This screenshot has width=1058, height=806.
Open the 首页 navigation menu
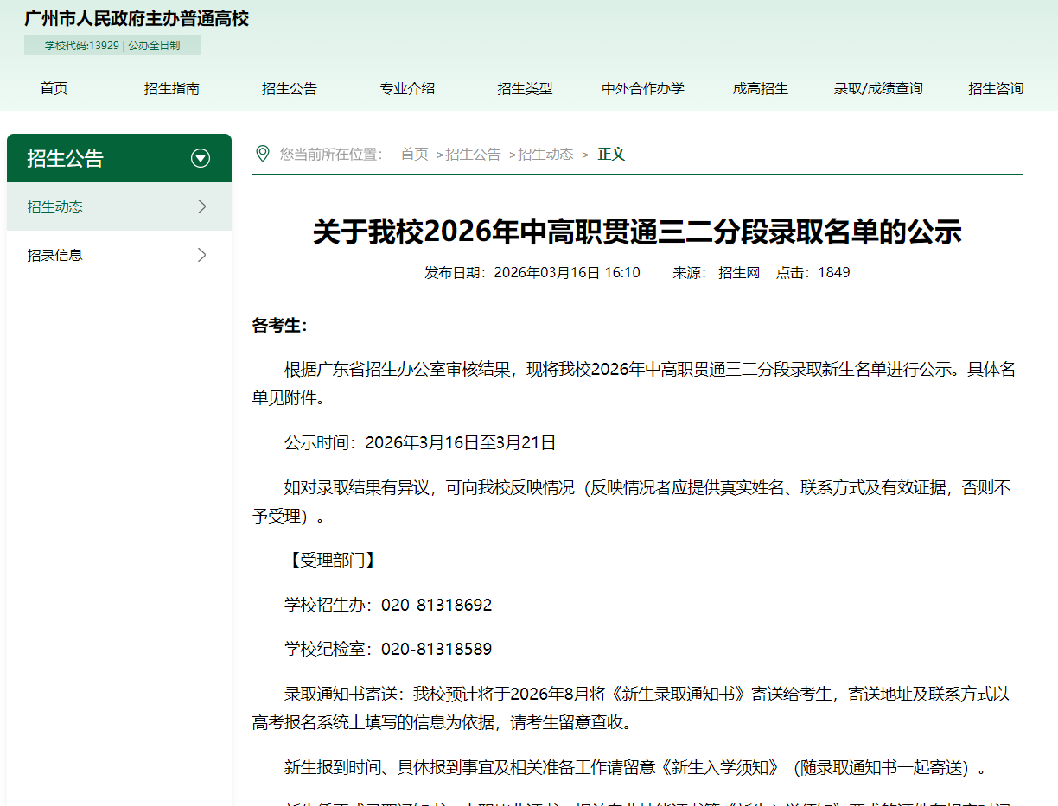point(54,87)
